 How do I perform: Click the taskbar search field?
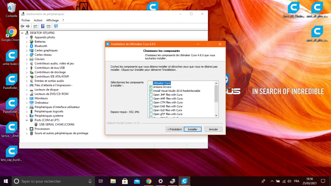click(53, 181)
